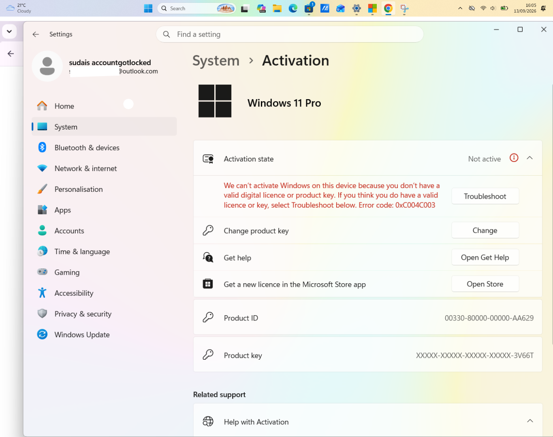Click the Windows logo beside Windows 11 Pro
The height and width of the screenshot is (437, 553).
pos(215,101)
